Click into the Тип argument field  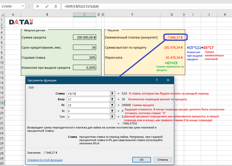coord(88,117)
